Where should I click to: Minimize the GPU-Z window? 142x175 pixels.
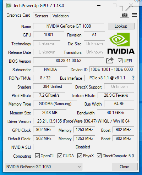click(x=99, y=5)
